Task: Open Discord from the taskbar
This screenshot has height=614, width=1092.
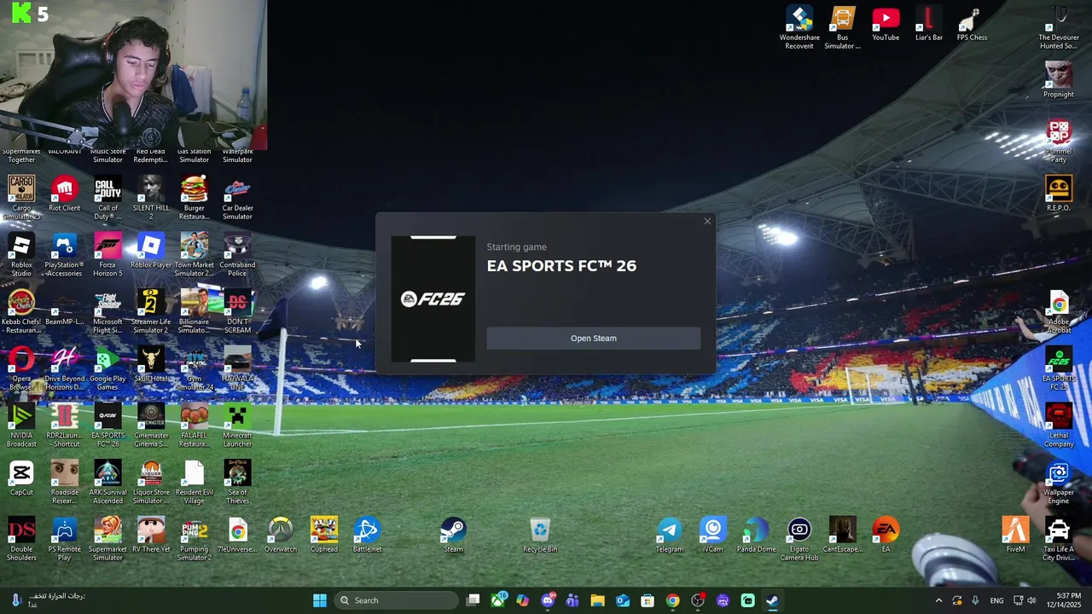Action: click(x=548, y=600)
